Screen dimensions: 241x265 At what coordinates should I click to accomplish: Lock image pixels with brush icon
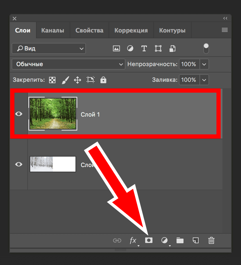click(65, 80)
